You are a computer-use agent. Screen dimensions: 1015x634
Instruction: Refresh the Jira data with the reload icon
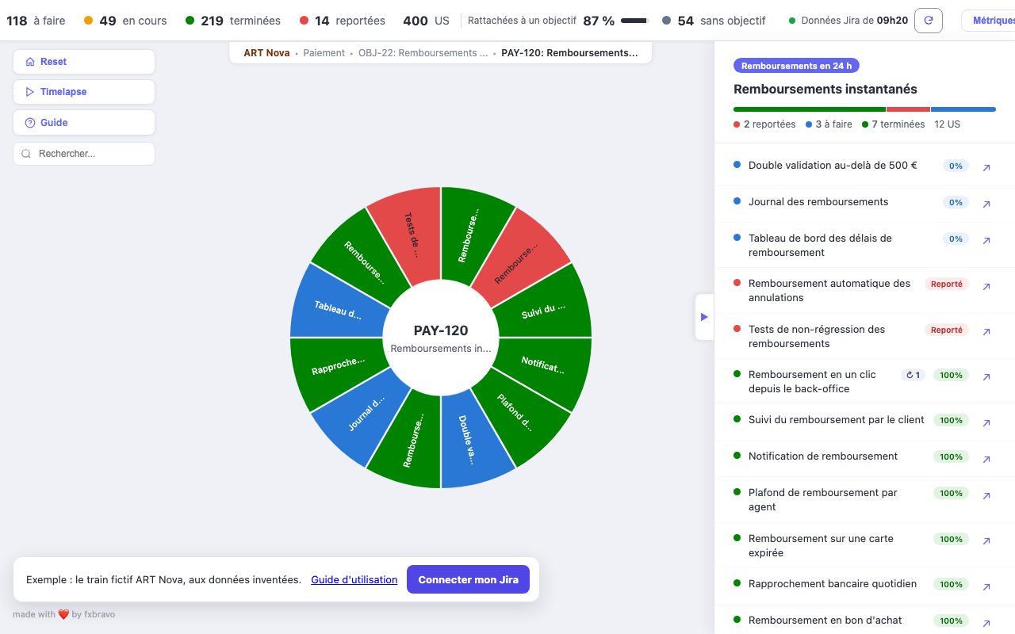click(x=929, y=21)
